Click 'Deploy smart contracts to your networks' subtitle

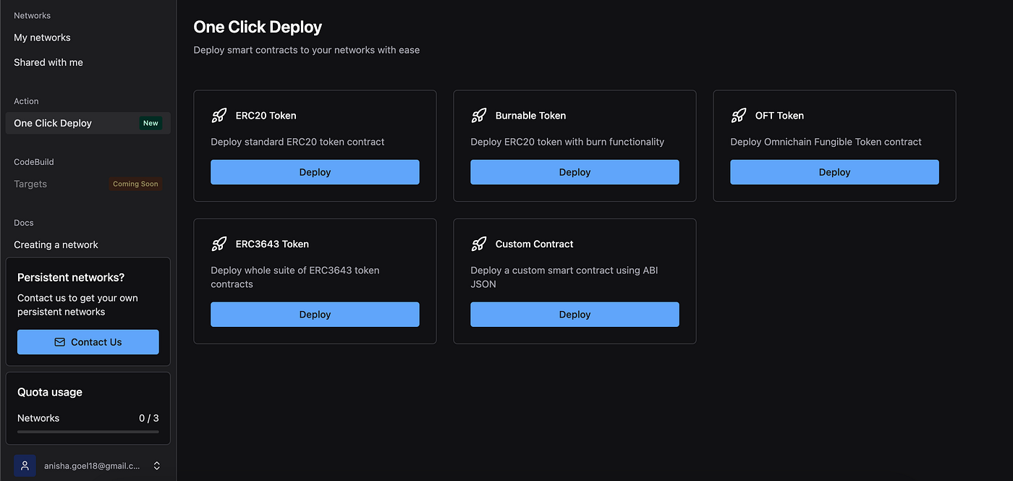point(306,50)
